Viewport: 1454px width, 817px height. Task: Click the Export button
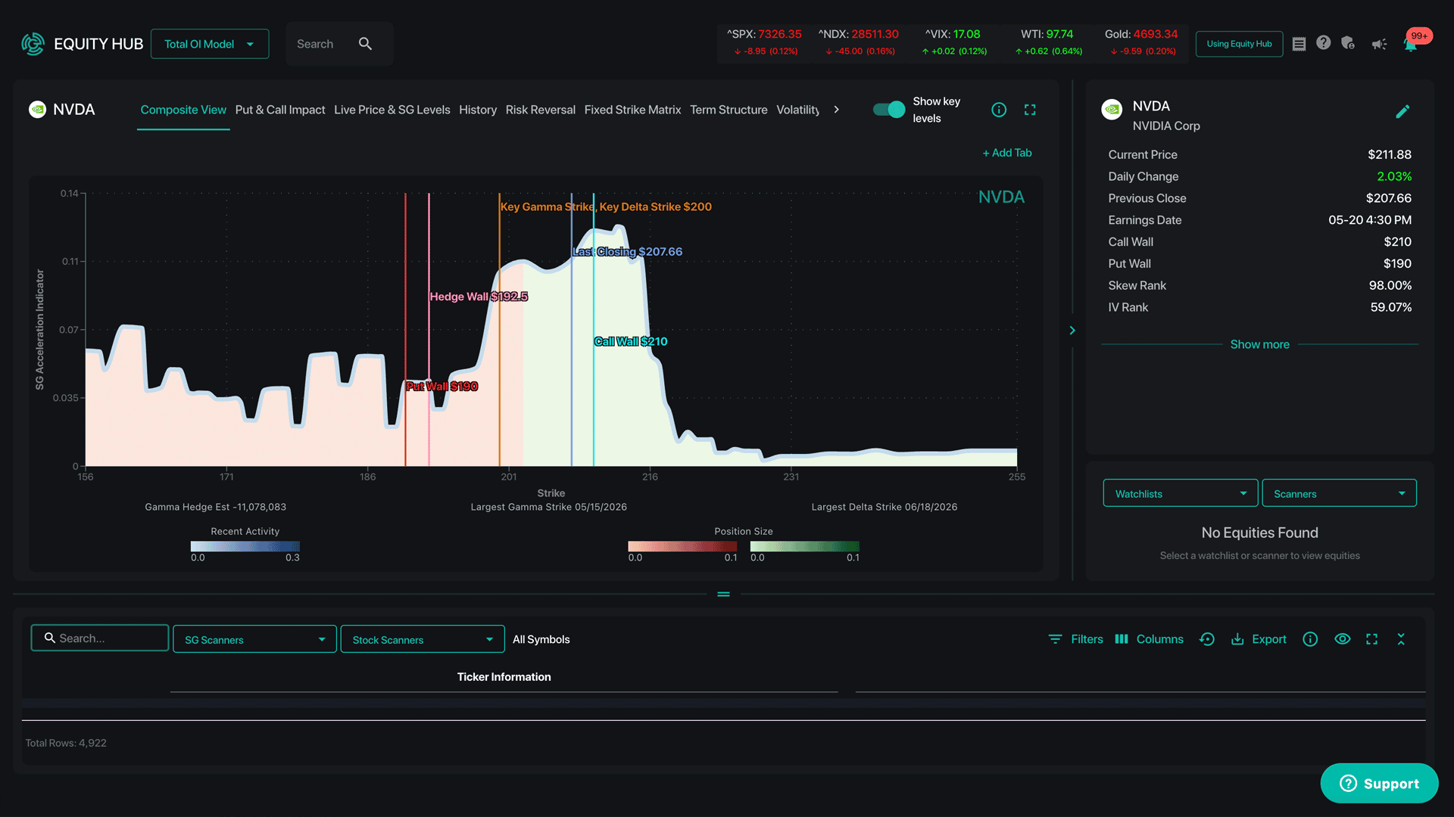pyautogui.click(x=1259, y=639)
